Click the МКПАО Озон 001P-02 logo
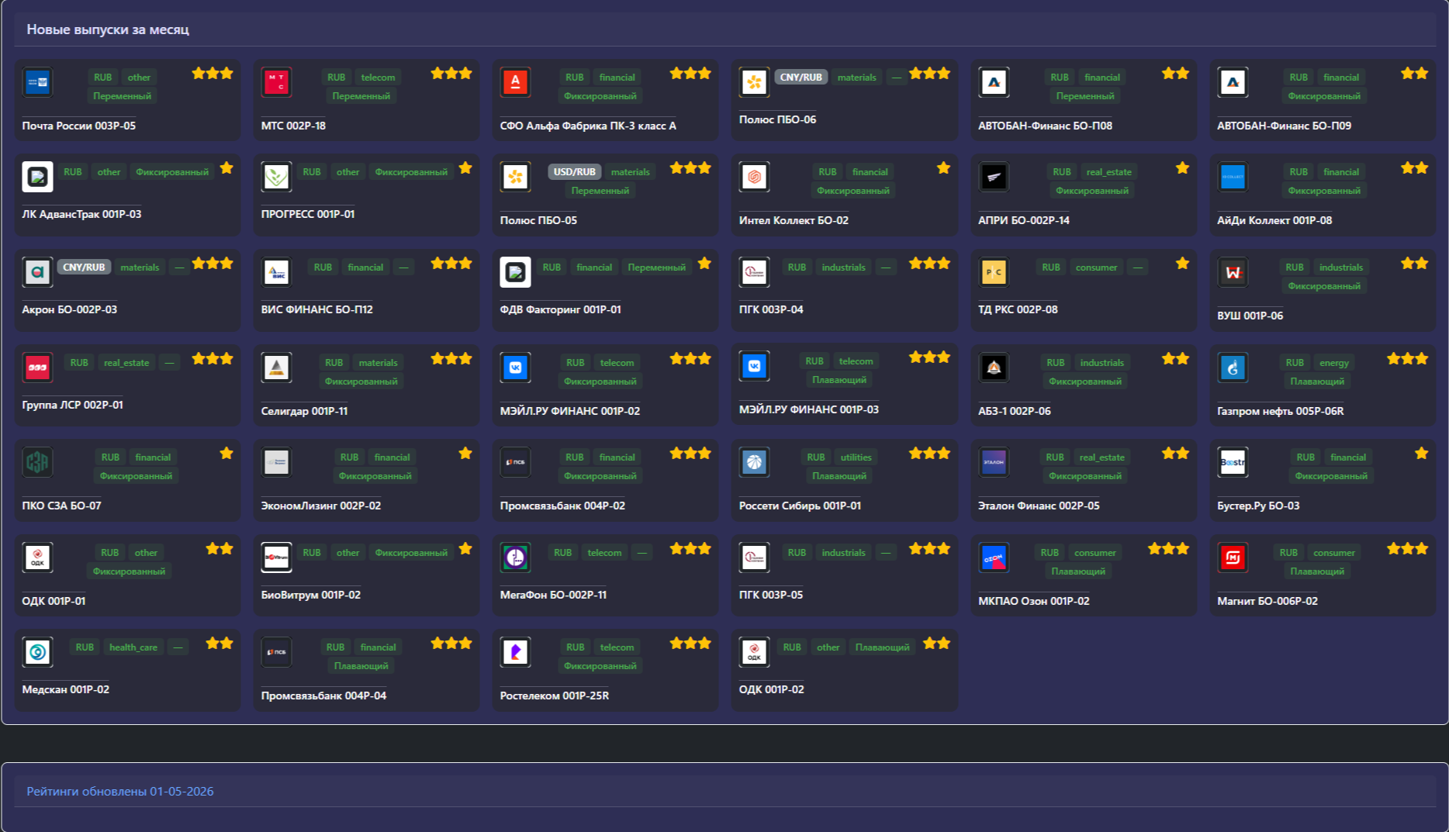The image size is (1449, 832). pyautogui.click(x=994, y=558)
